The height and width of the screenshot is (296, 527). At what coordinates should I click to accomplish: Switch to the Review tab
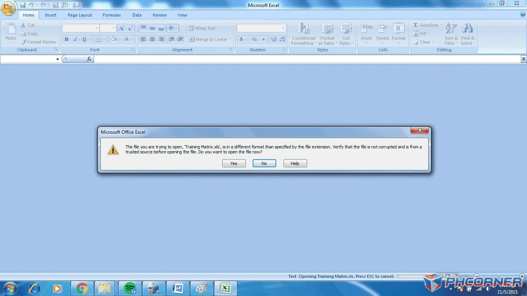tap(160, 15)
